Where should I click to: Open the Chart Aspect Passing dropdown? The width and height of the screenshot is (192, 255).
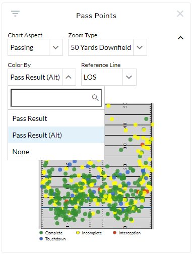pos(35,47)
